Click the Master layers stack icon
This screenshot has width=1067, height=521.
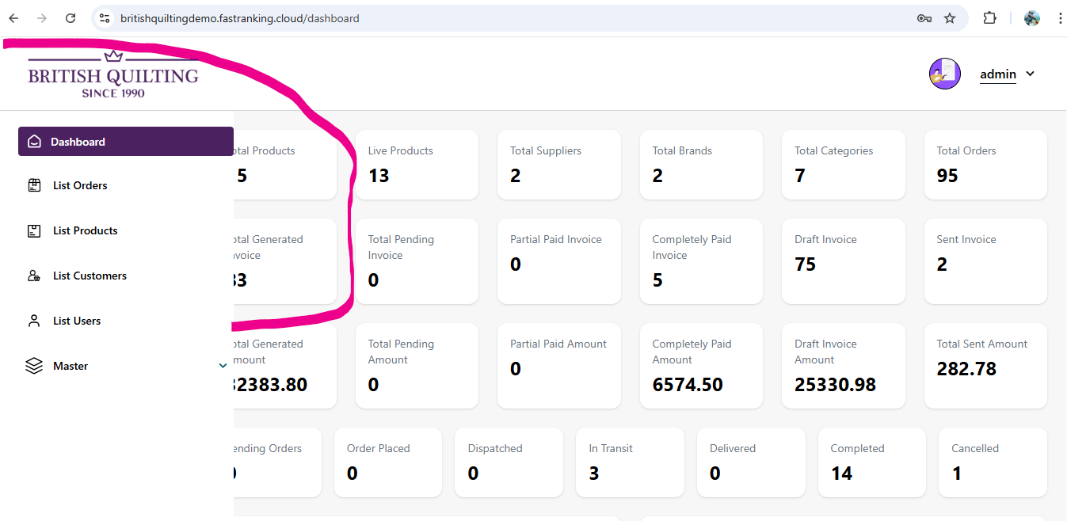34,366
